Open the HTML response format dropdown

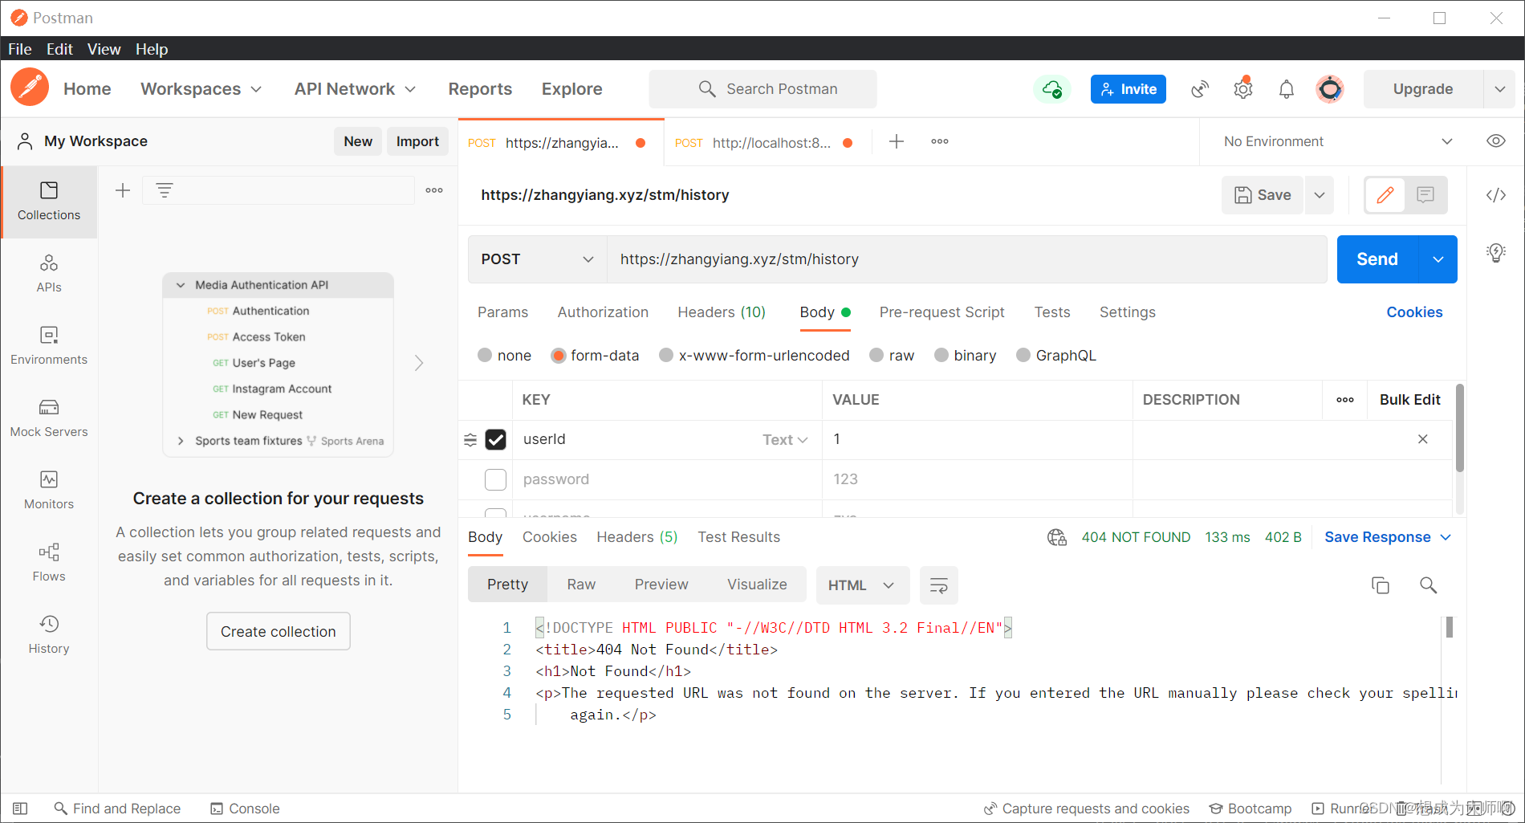coord(863,585)
